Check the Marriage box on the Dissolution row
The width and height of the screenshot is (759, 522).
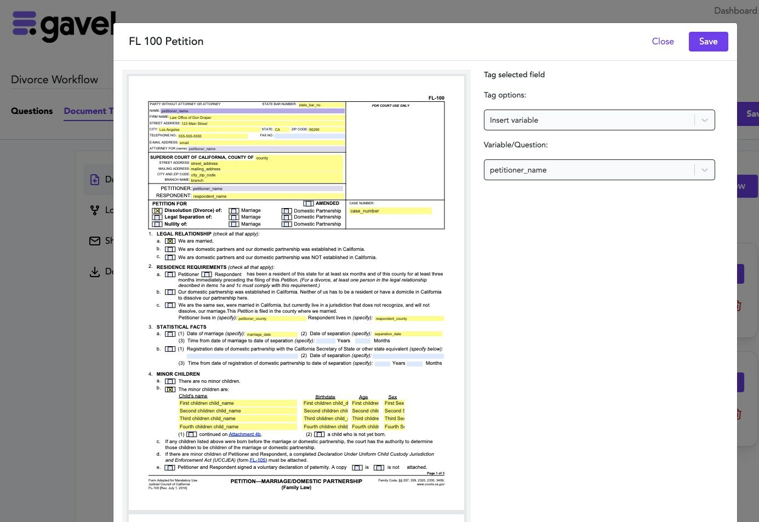234,211
